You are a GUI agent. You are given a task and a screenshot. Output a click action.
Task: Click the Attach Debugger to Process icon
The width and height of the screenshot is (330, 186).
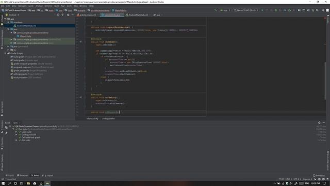290,10
